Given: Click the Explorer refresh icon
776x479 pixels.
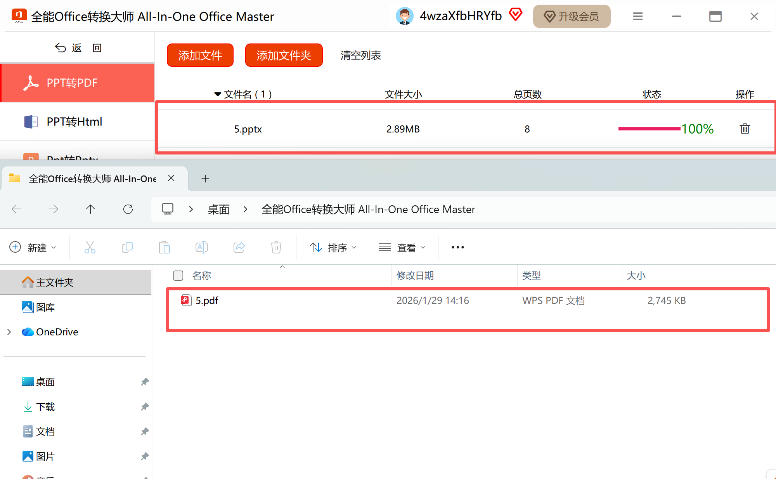Looking at the screenshot, I should coord(128,209).
